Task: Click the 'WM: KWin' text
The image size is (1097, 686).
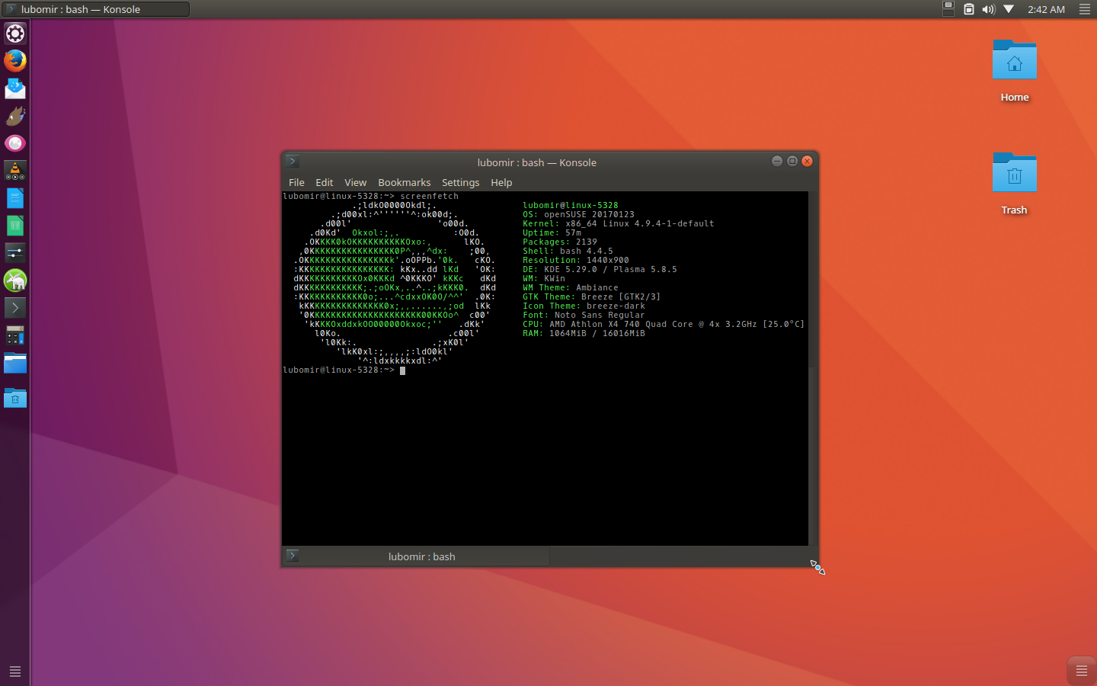Action: 544,279
